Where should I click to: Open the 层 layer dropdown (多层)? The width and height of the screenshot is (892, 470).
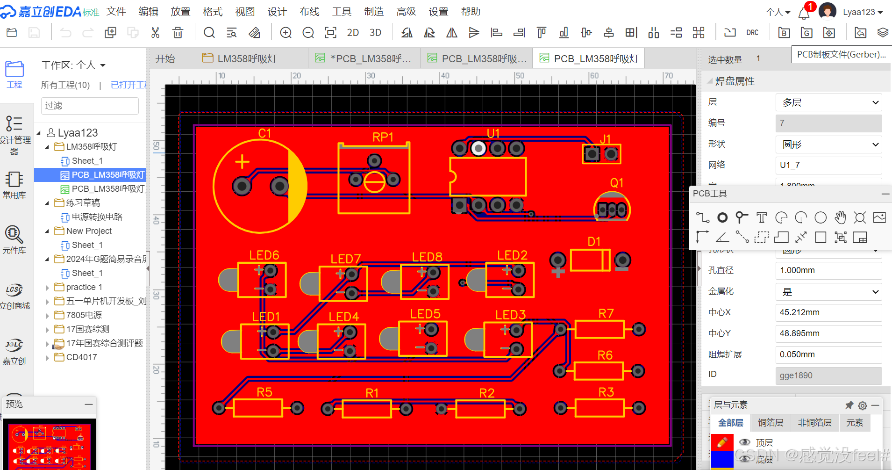point(828,102)
